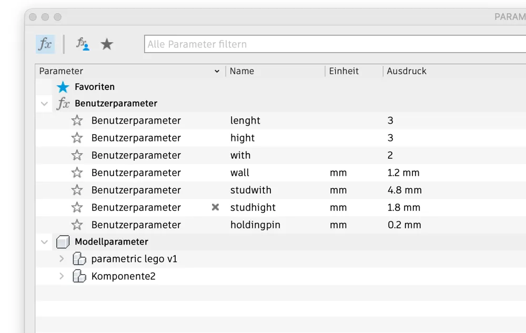This screenshot has height=333, width=526.
Task: Click the blue Favoriten star icon
Action: coord(63,87)
